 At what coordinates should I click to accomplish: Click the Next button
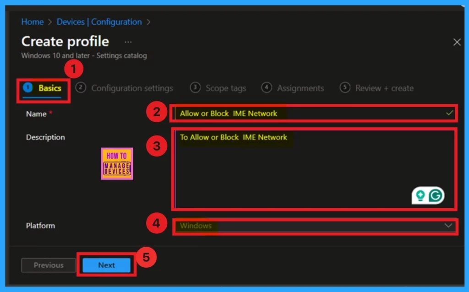click(106, 265)
